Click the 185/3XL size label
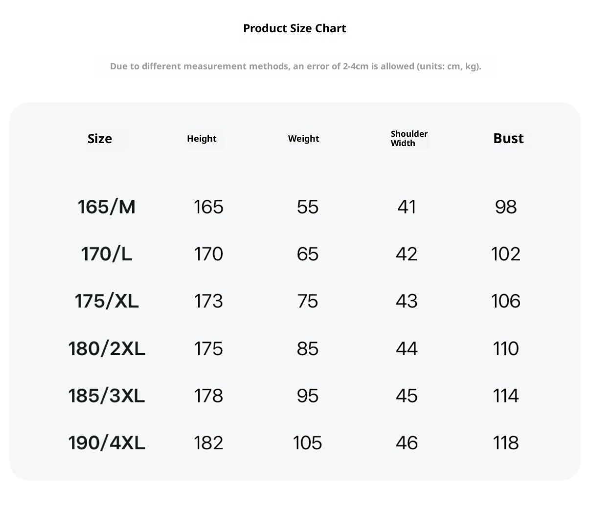590x506 pixels. pos(107,396)
